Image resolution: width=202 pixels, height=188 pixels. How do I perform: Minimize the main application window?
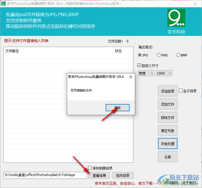170,4
